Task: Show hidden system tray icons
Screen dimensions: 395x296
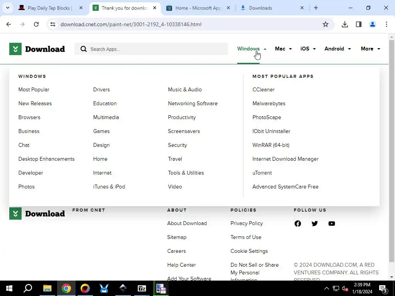Action: tap(326, 288)
